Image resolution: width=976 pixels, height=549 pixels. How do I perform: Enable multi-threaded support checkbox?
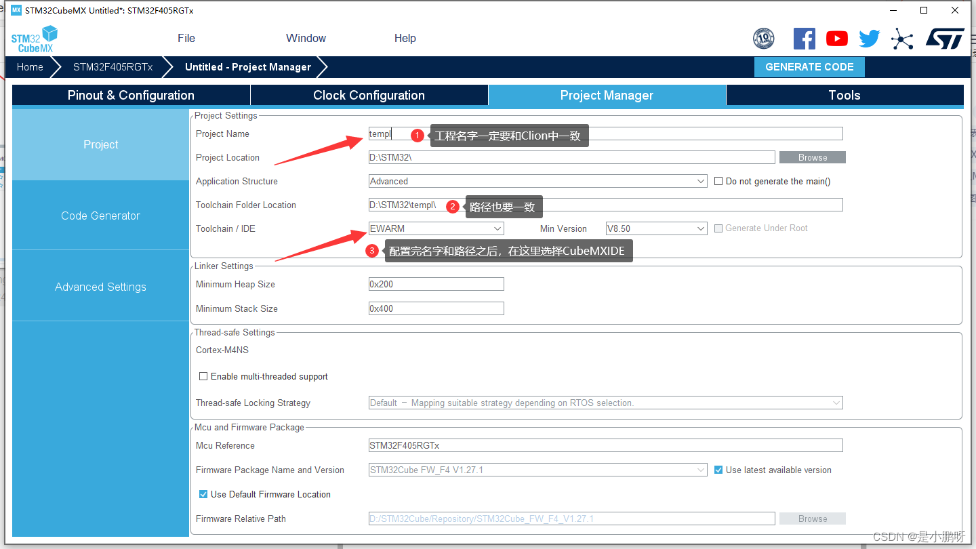203,376
